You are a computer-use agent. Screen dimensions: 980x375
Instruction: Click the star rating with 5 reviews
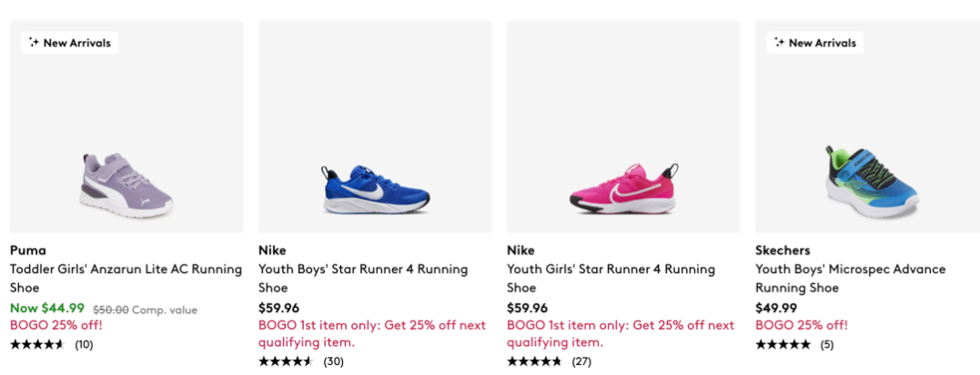point(783,344)
